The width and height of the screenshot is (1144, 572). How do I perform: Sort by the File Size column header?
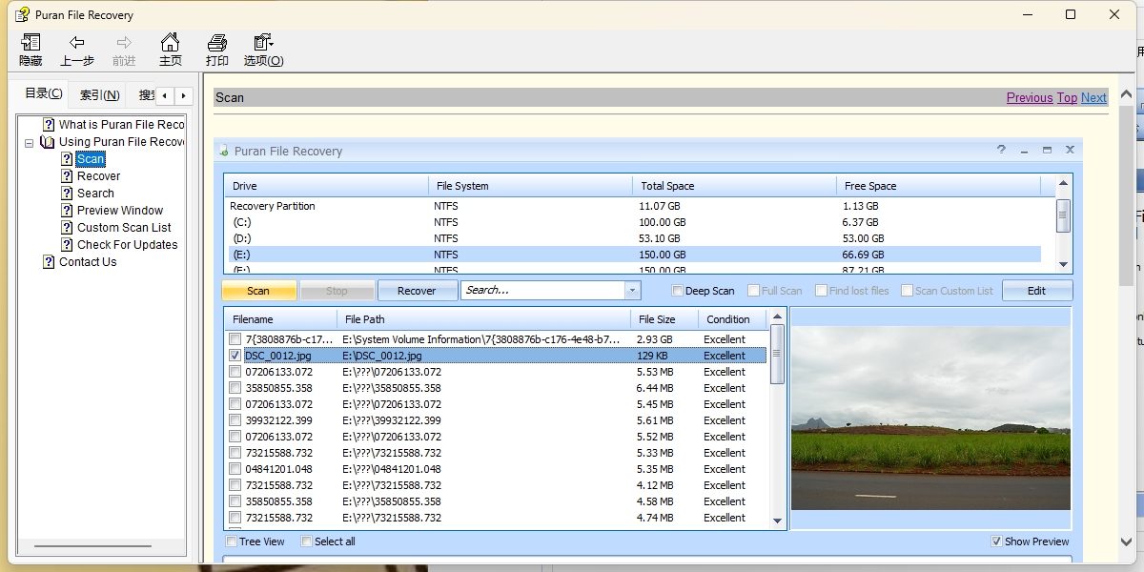tap(664, 319)
